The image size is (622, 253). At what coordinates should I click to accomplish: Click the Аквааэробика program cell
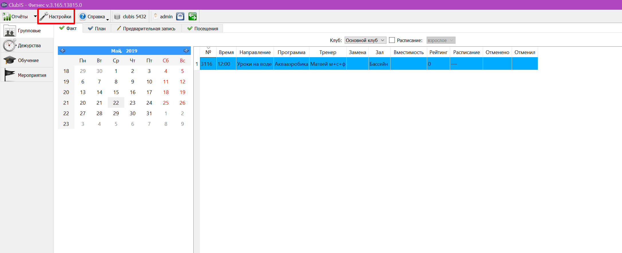click(291, 64)
